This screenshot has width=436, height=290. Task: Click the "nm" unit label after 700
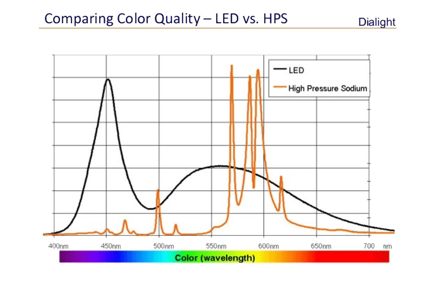(x=387, y=246)
